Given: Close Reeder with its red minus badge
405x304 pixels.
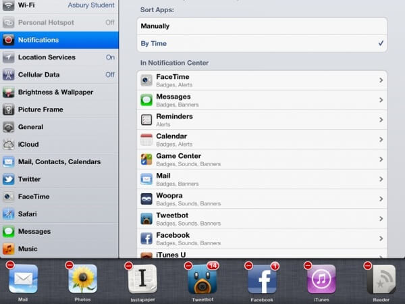Looking at the screenshot, I should 368,265.
